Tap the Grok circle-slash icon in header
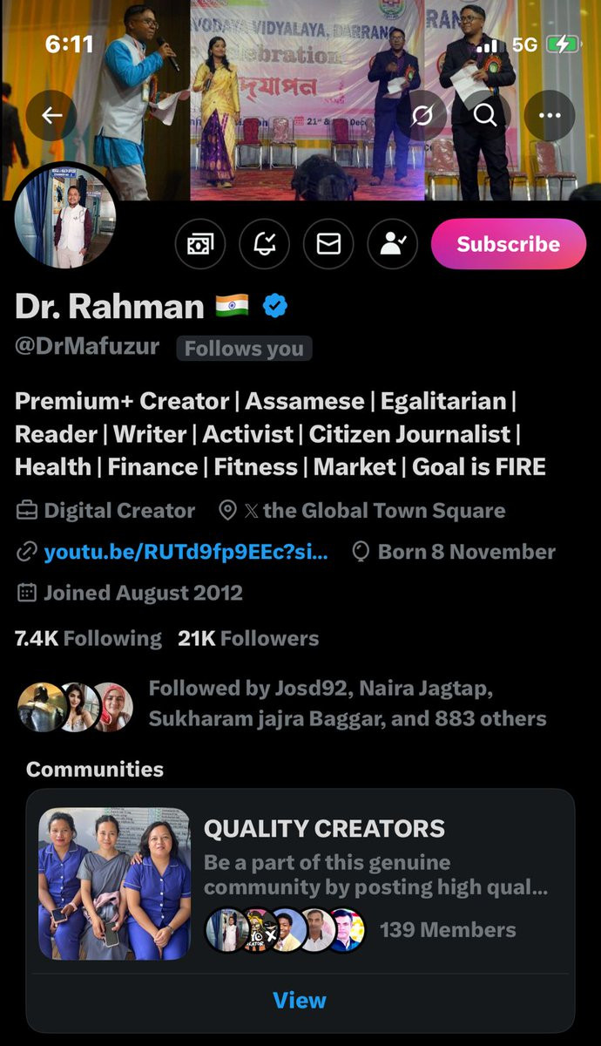Viewport: 601px width, 1046px height. [x=422, y=115]
